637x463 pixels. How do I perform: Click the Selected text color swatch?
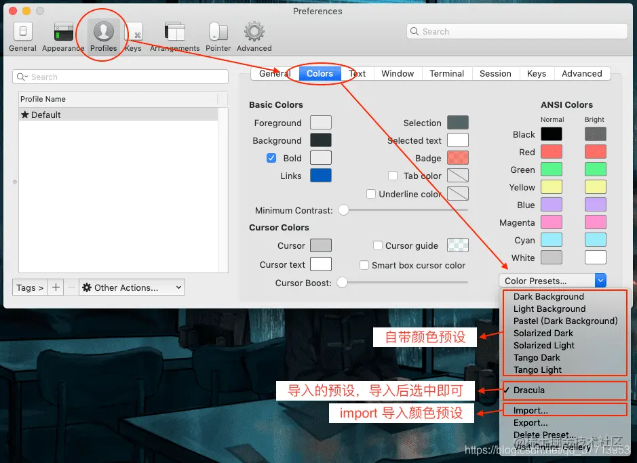tap(458, 140)
